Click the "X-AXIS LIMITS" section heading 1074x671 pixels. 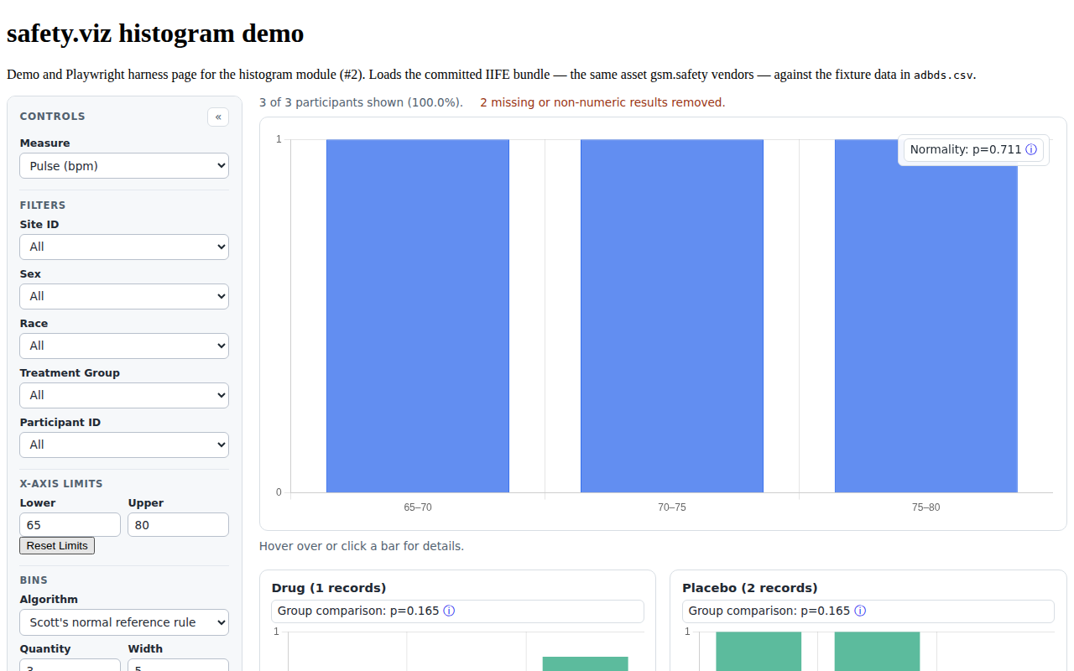[x=61, y=483]
